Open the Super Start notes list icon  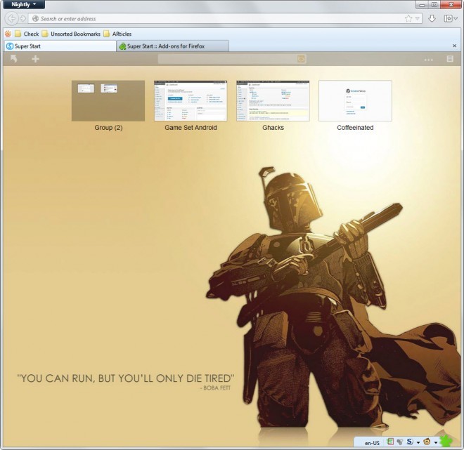coord(450,59)
